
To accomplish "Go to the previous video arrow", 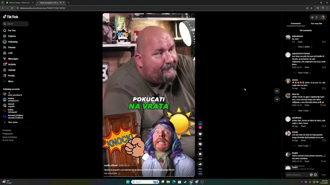I will (x=277, y=91).
